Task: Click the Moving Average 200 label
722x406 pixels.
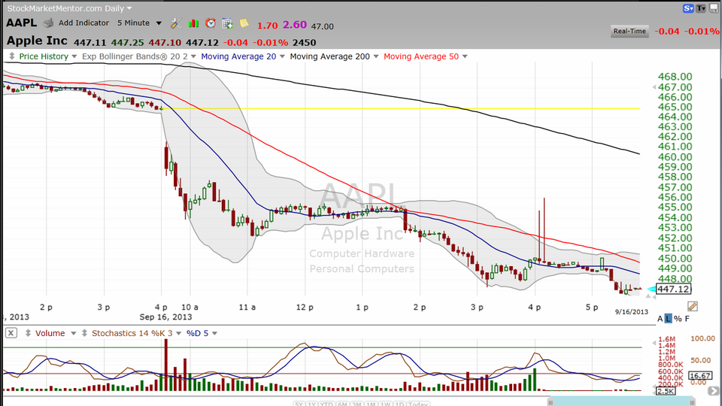Action: [x=329, y=56]
